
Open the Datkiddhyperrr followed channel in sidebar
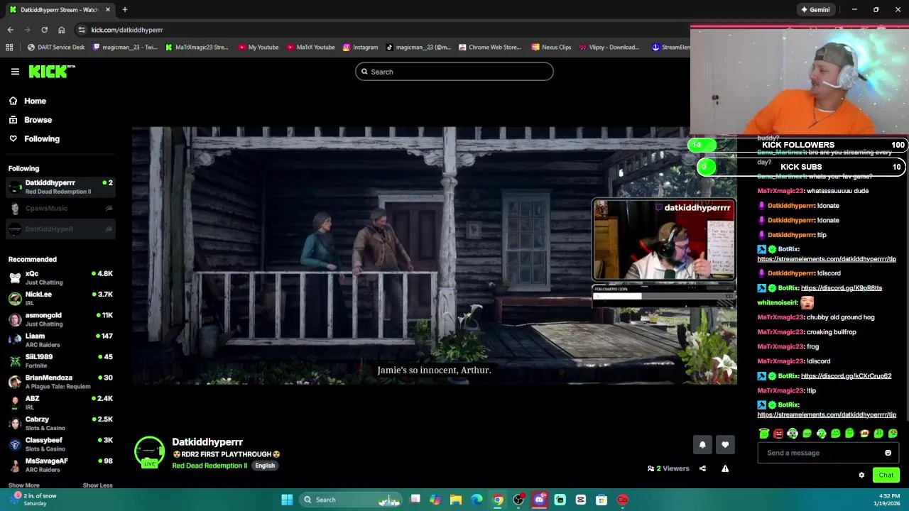pos(60,187)
